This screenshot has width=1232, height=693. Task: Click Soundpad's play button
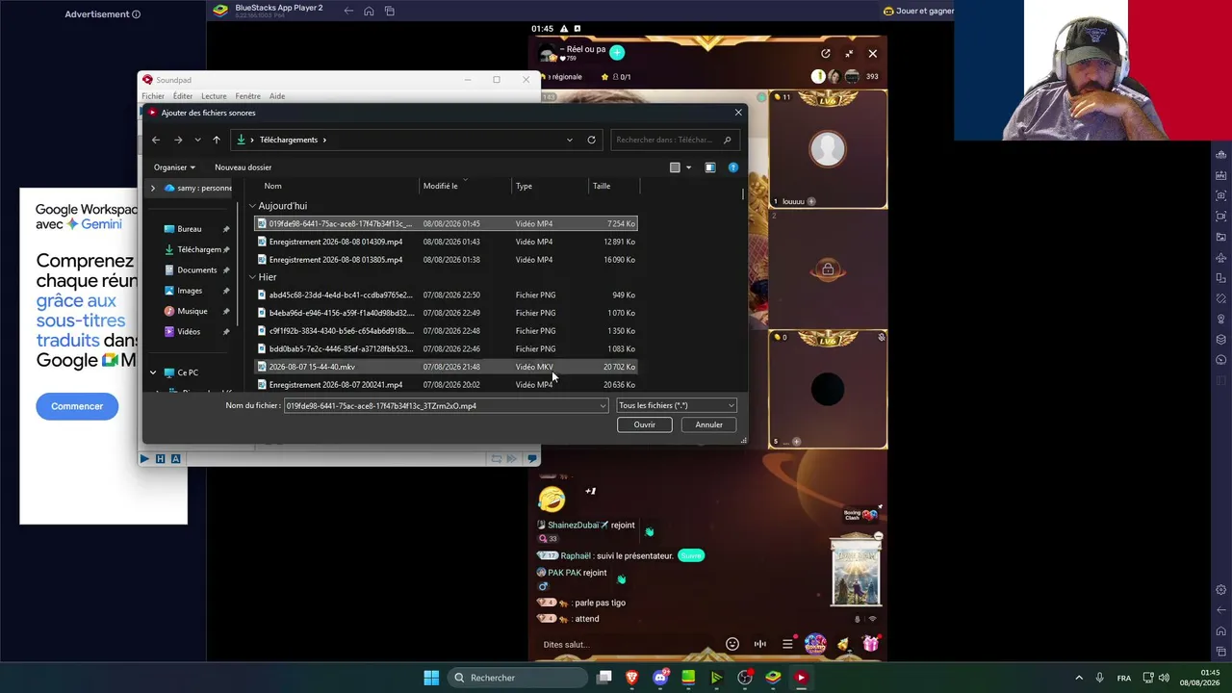click(144, 459)
